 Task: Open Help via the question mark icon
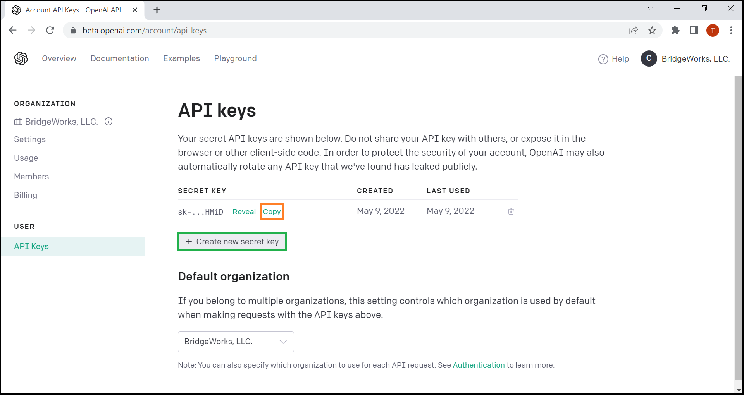click(603, 59)
